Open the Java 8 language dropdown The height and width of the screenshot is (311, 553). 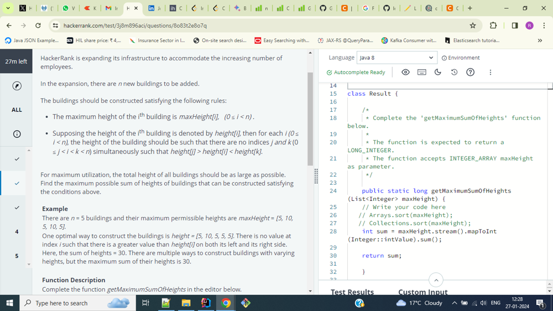click(x=397, y=58)
